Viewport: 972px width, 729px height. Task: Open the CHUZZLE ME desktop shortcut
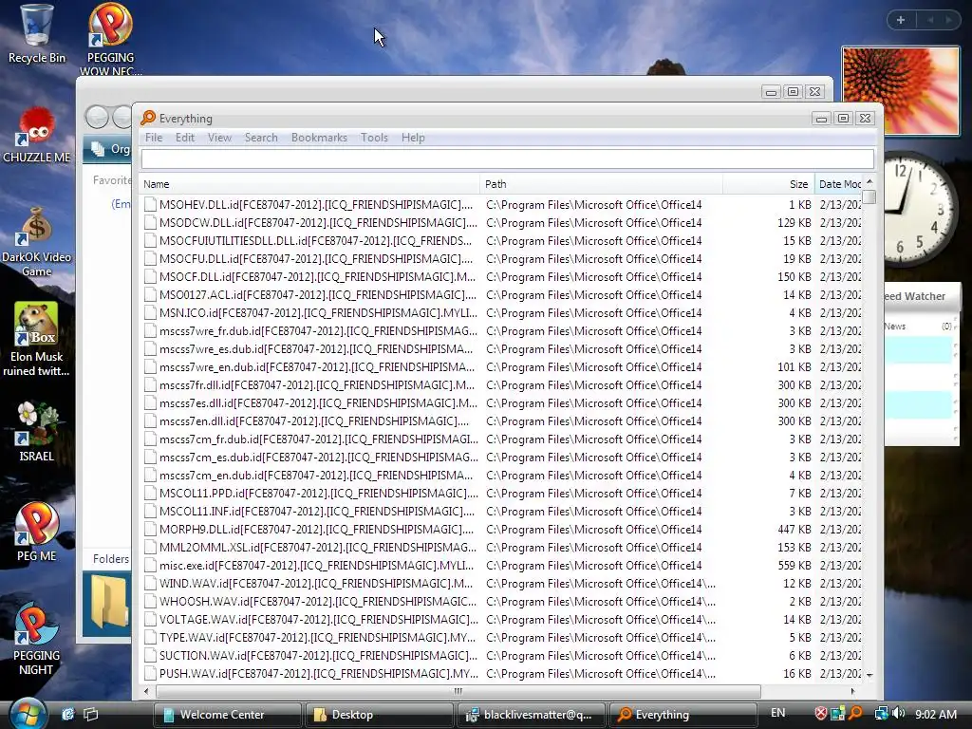[37, 135]
